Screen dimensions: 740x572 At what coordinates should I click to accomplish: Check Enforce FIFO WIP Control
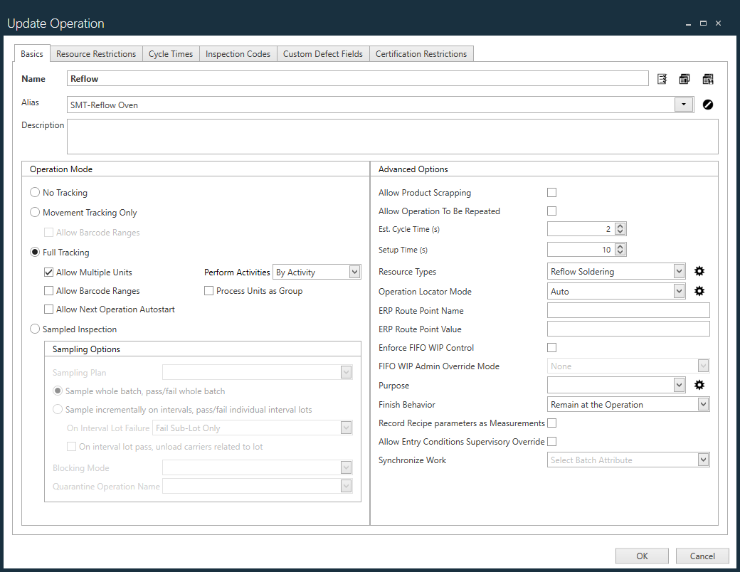point(551,347)
